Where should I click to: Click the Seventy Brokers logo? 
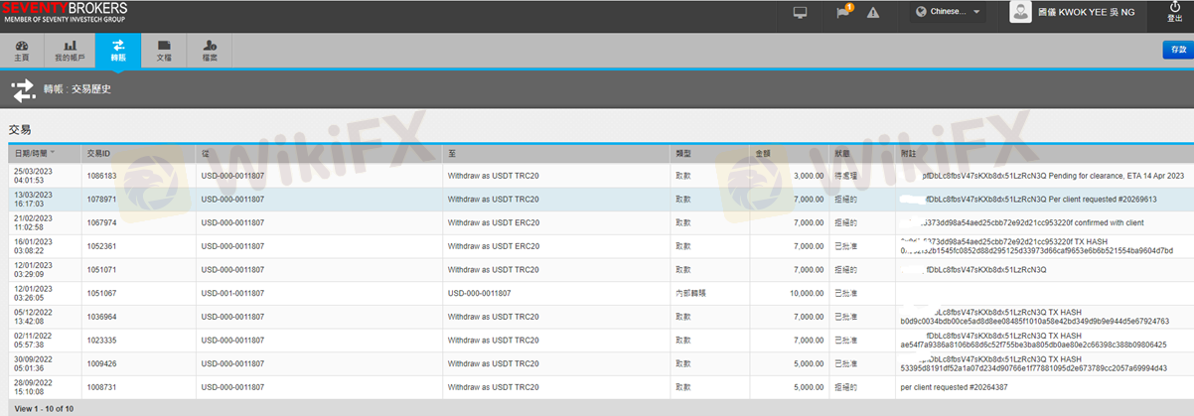click(x=65, y=13)
